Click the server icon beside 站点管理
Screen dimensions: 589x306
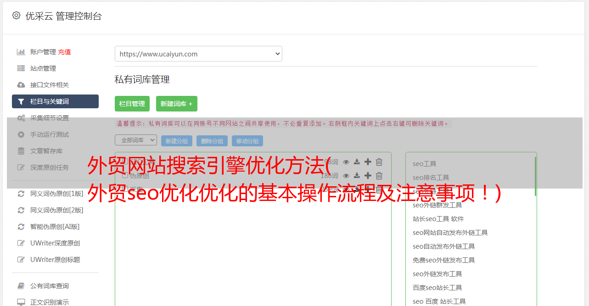[21, 68]
